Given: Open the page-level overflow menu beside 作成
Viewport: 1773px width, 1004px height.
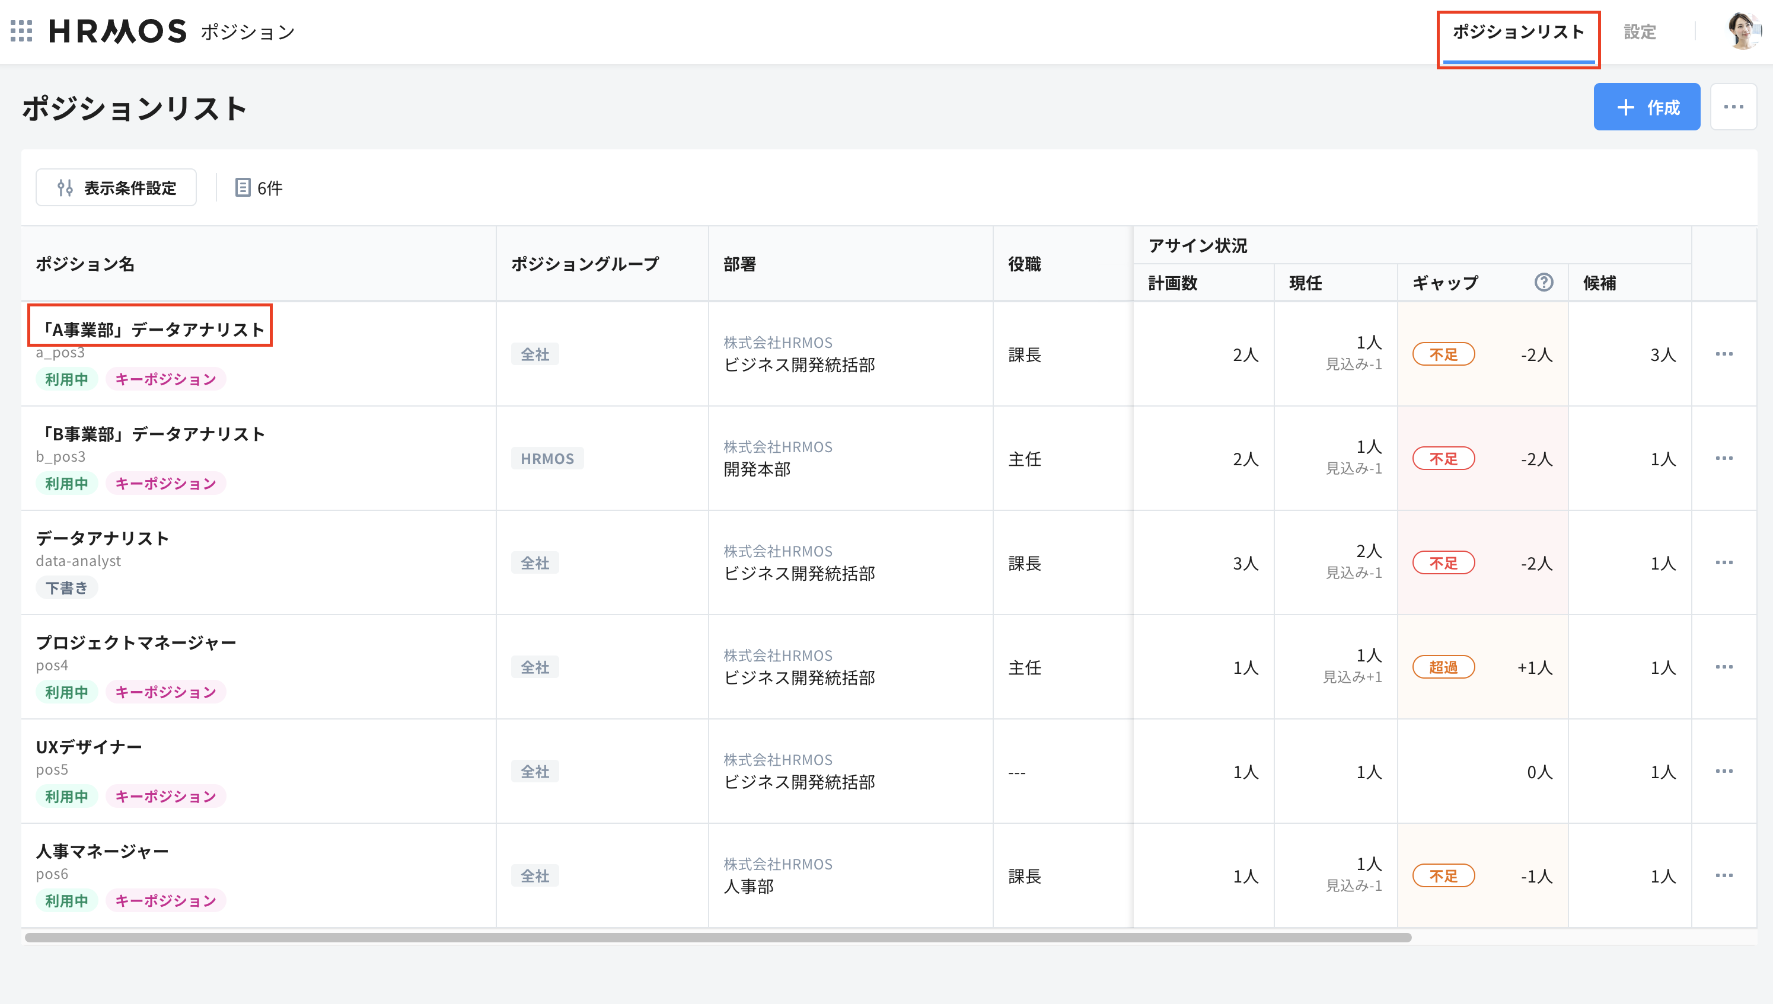Looking at the screenshot, I should [x=1734, y=106].
